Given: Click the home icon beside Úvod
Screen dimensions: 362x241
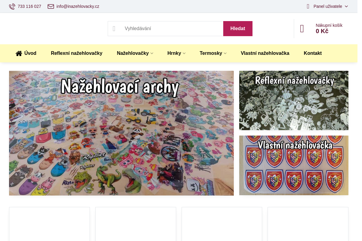Looking at the screenshot, I should [x=19, y=53].
